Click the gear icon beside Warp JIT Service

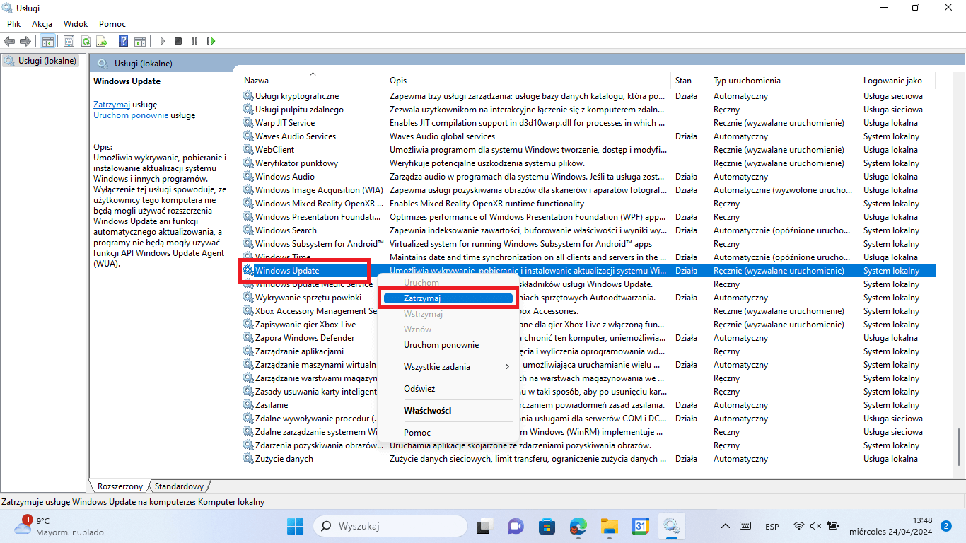(248, 123)
